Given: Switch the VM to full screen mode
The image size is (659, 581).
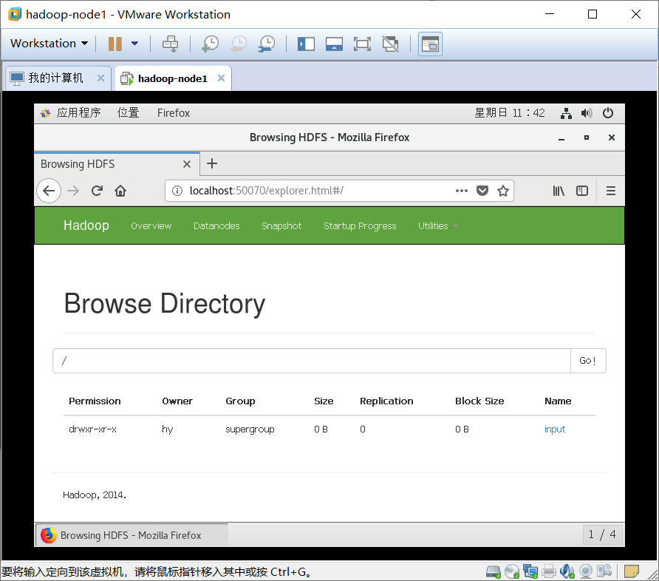Looking at the screenshot, I should coord(362,44).
